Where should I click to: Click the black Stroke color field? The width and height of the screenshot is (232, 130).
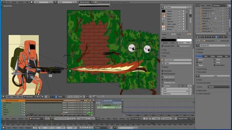169,40
